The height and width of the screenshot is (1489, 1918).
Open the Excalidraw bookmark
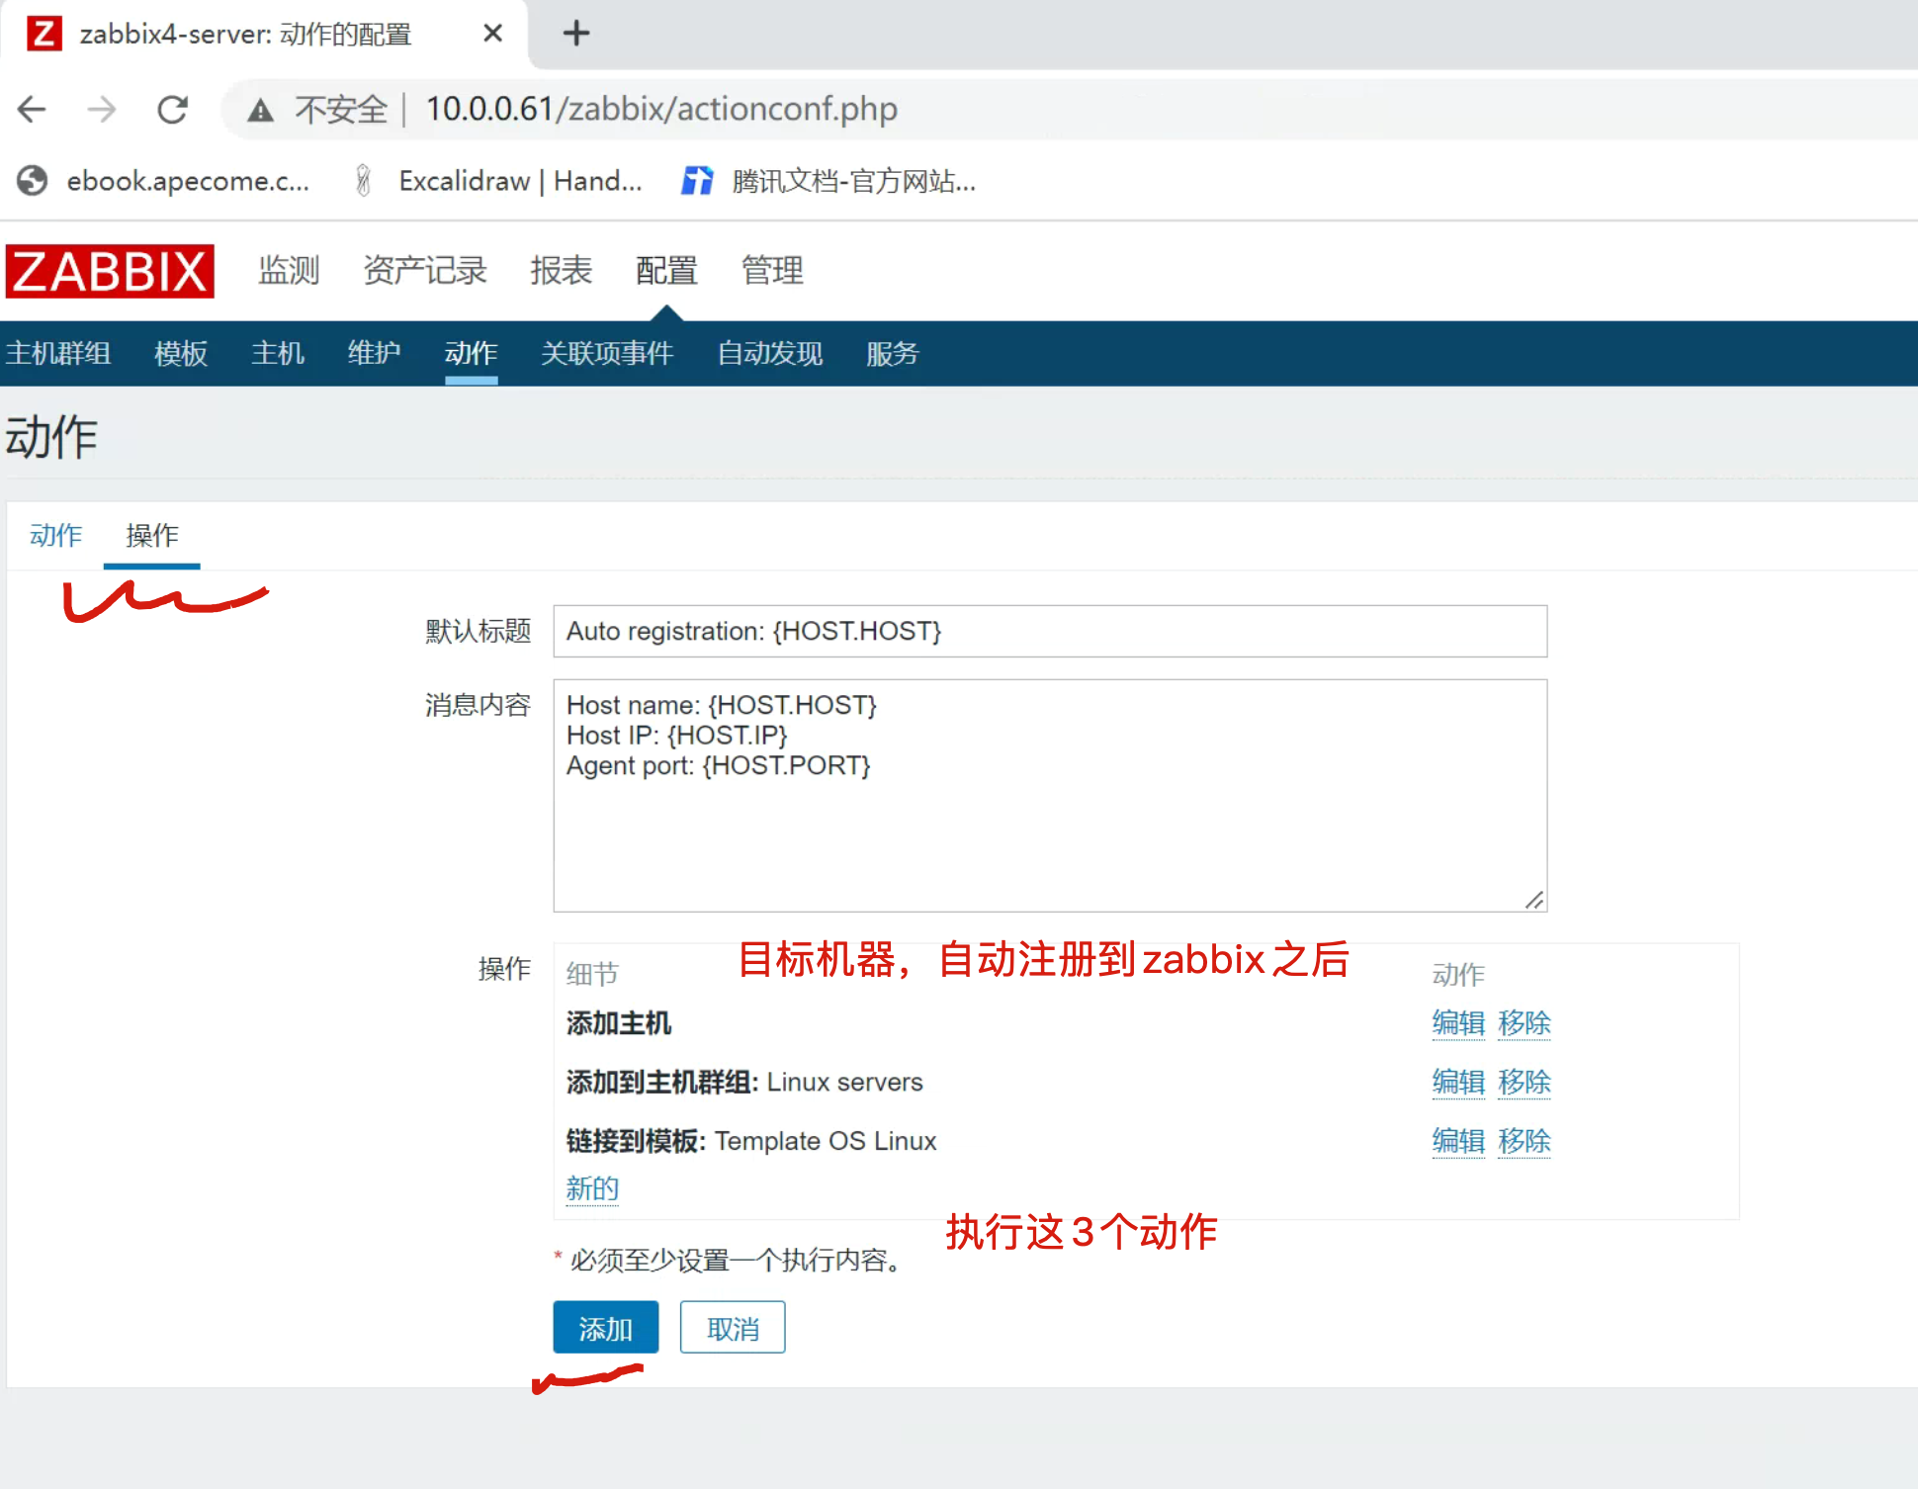[x=499, y=181]
